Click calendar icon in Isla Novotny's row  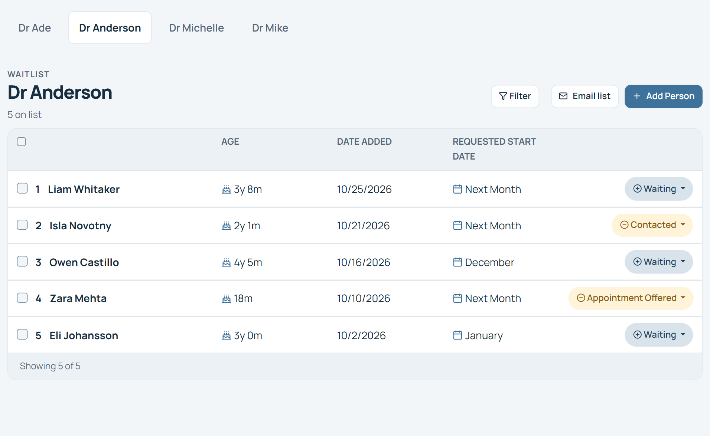pos(457,225)
